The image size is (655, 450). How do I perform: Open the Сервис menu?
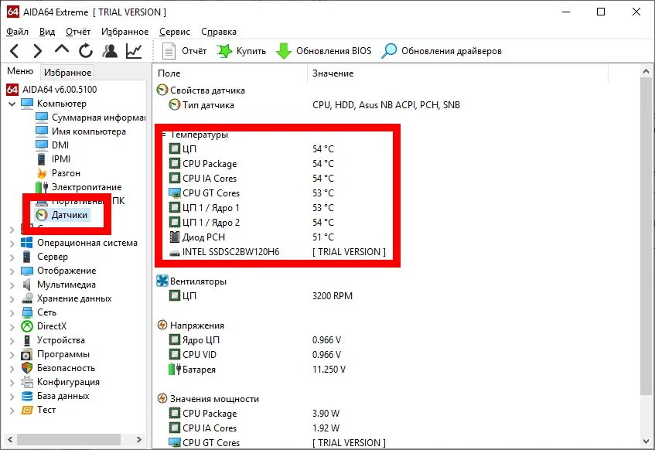point(175,32)
